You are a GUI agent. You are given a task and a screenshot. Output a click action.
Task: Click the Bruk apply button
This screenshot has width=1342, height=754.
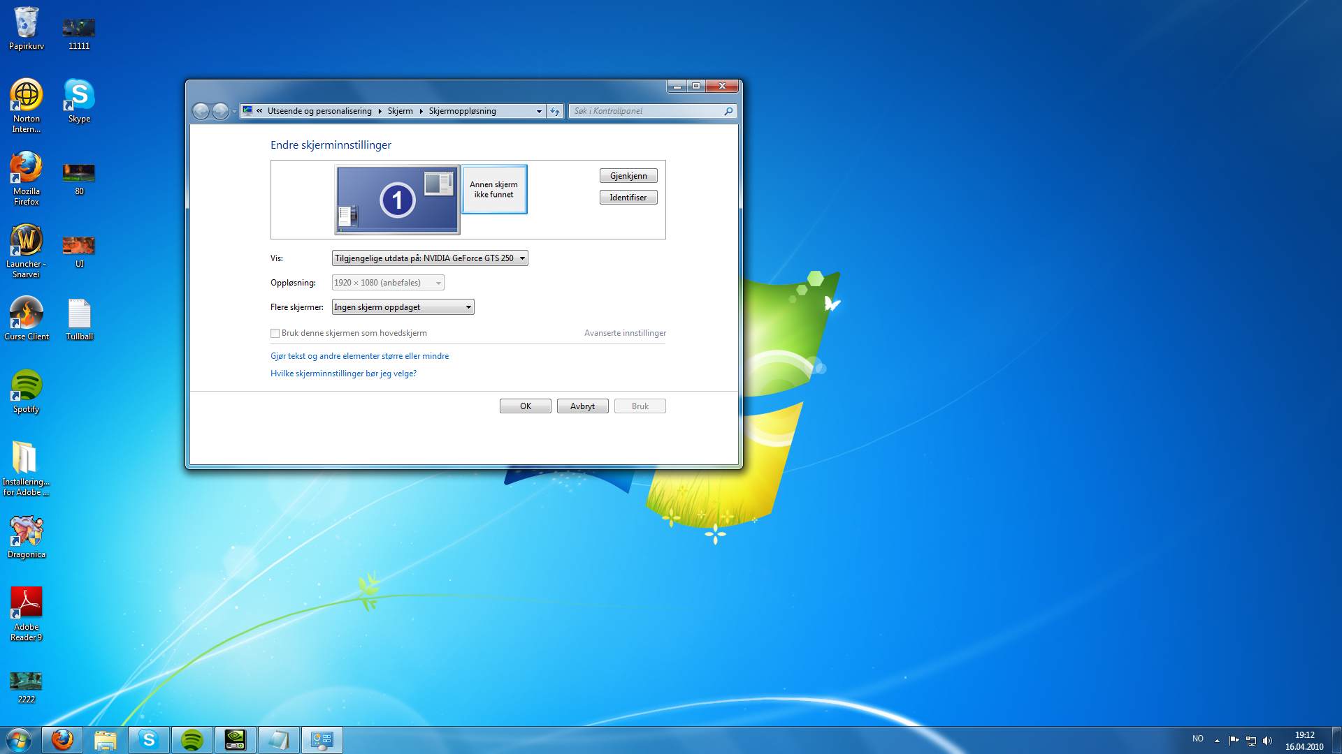tap(640, 406)
